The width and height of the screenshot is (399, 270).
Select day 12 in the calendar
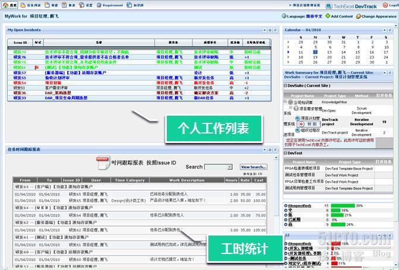(x=315, y=52)
